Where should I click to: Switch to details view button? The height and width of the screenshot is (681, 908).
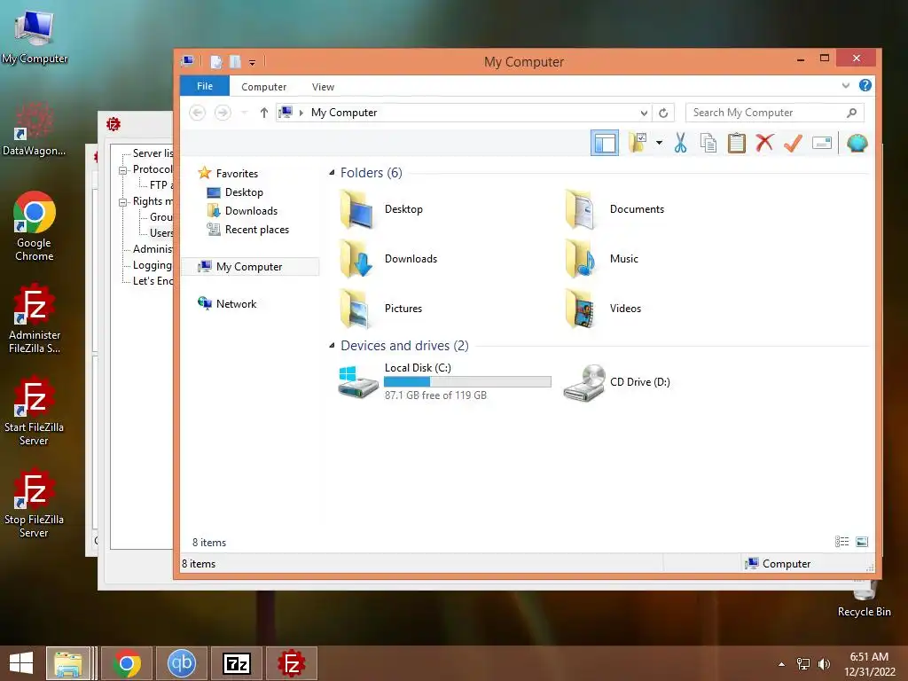pyautogui.click(x=842, y=542)
